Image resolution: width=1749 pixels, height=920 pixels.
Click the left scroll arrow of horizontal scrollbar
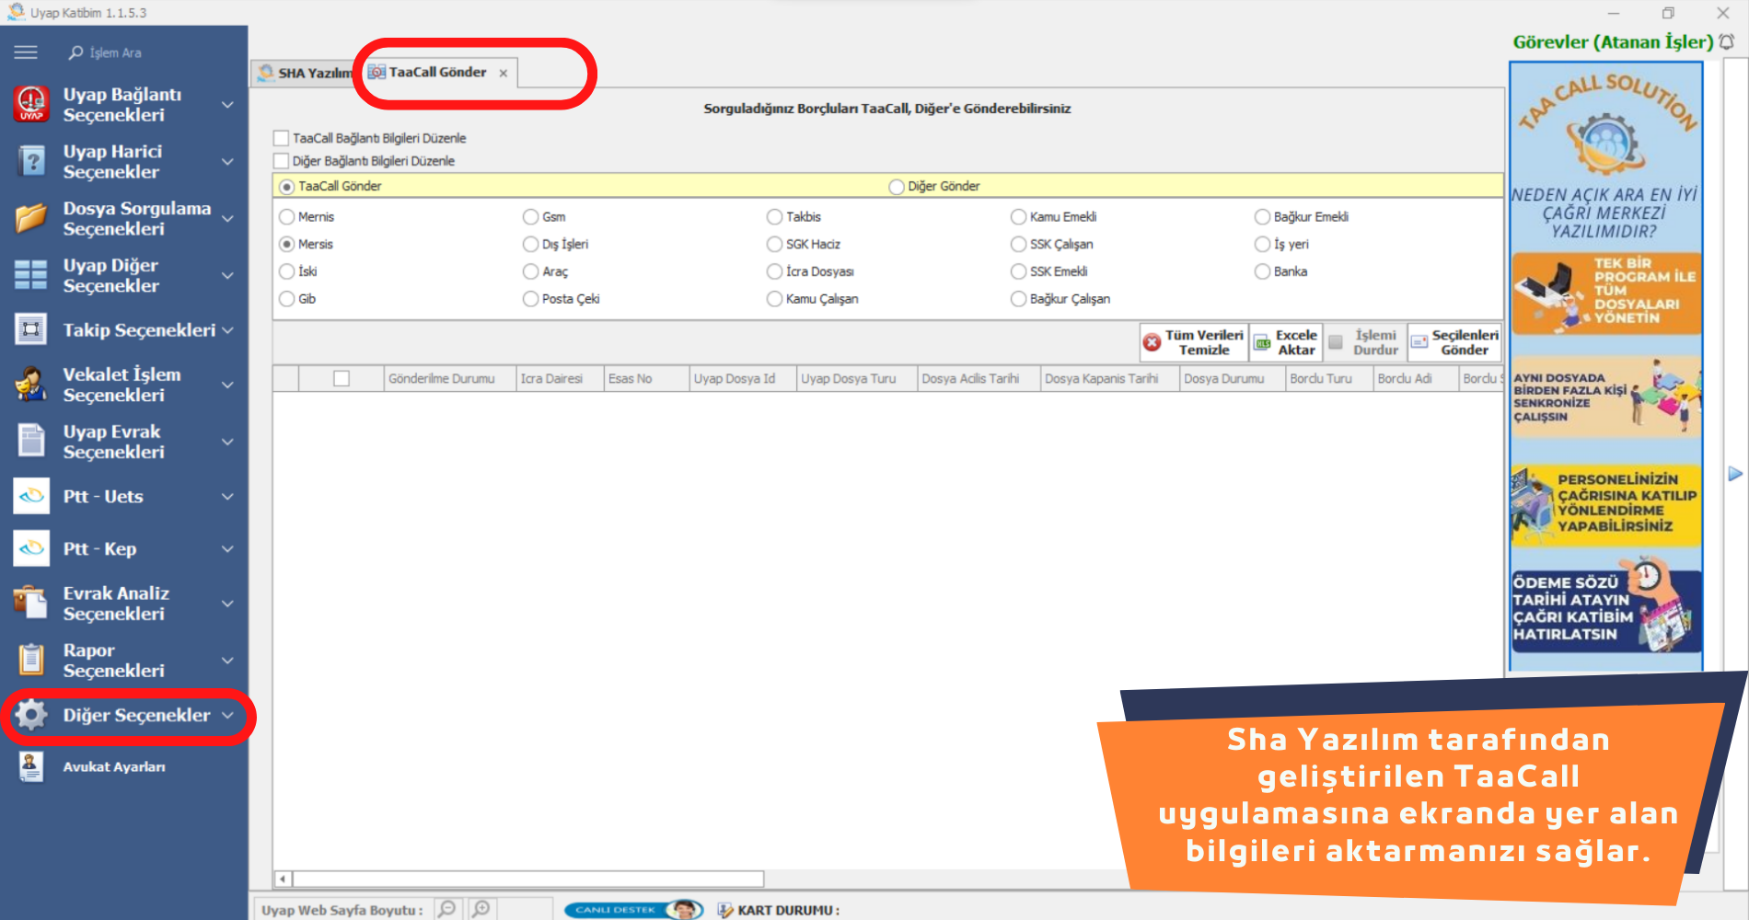coord(283,879)
